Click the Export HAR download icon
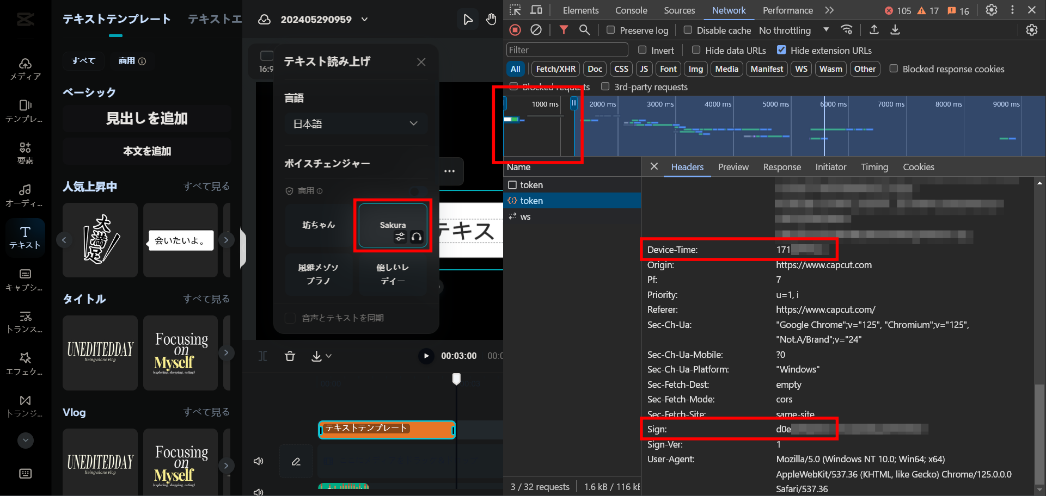The width and height of the screenshot is (1046, 496). click(x=895, y=30)
